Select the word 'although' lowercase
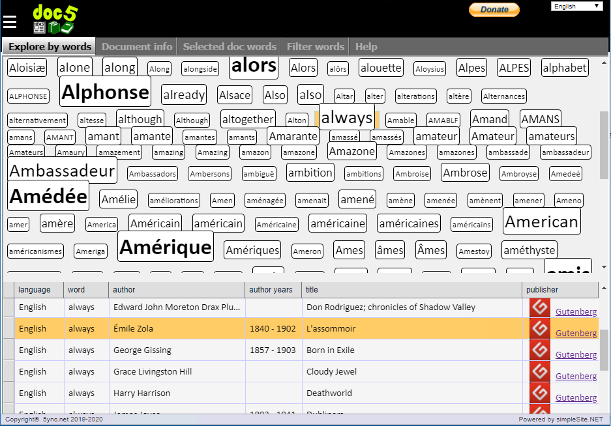The image size is (611, 426). [x=140, y=119]
